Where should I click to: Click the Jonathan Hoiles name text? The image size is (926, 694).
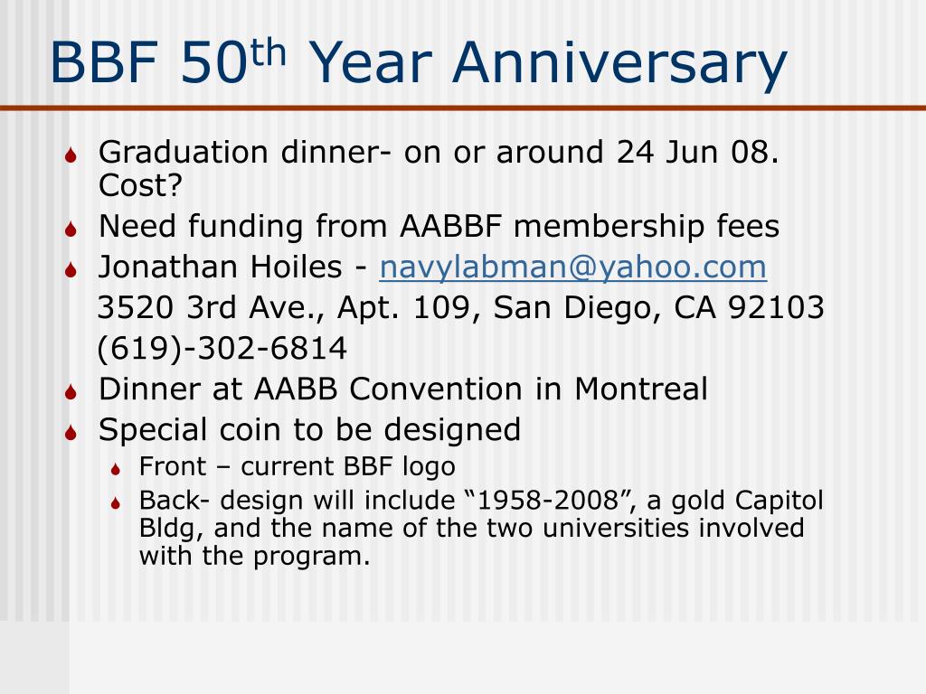[220, 267]
